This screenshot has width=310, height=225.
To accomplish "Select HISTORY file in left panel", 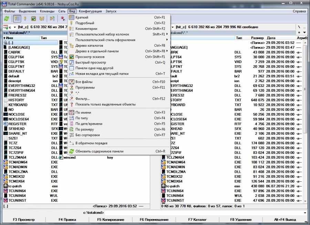I will (31, 100).
